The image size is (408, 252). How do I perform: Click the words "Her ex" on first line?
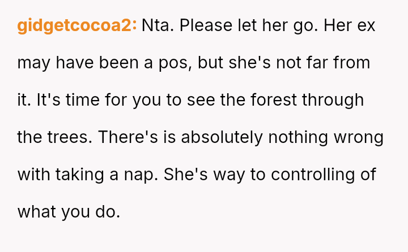click(350, 25)
